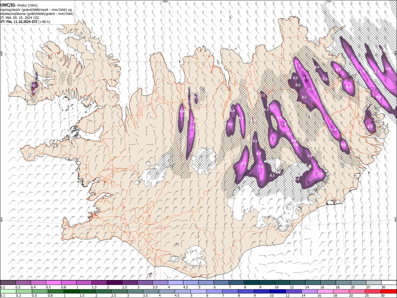Select upper snow-legend swatch between 6 and 7

coord(221,283)
